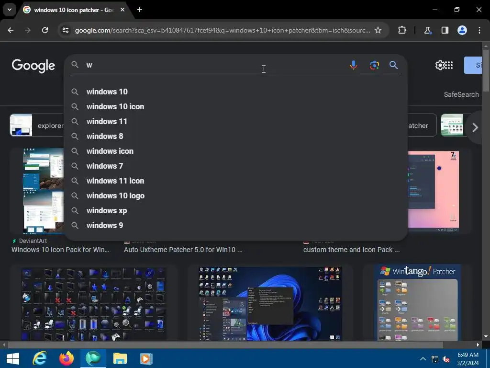The image size is (490, 368).
Task: Open the WinTango Patcher thumbnail
Action: tap(417, 303)
